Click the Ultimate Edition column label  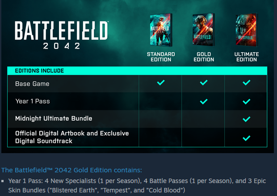[247, 57]
